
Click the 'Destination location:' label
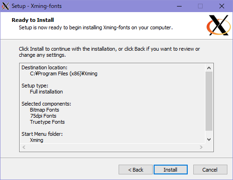(44, 67)
